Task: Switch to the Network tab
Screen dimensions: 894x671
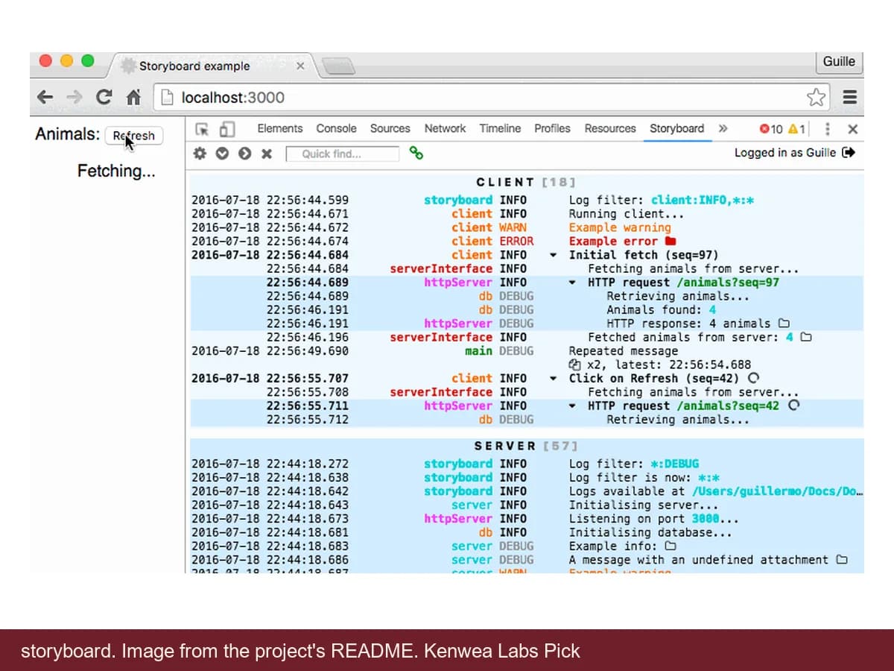Action: click(445, 128)
